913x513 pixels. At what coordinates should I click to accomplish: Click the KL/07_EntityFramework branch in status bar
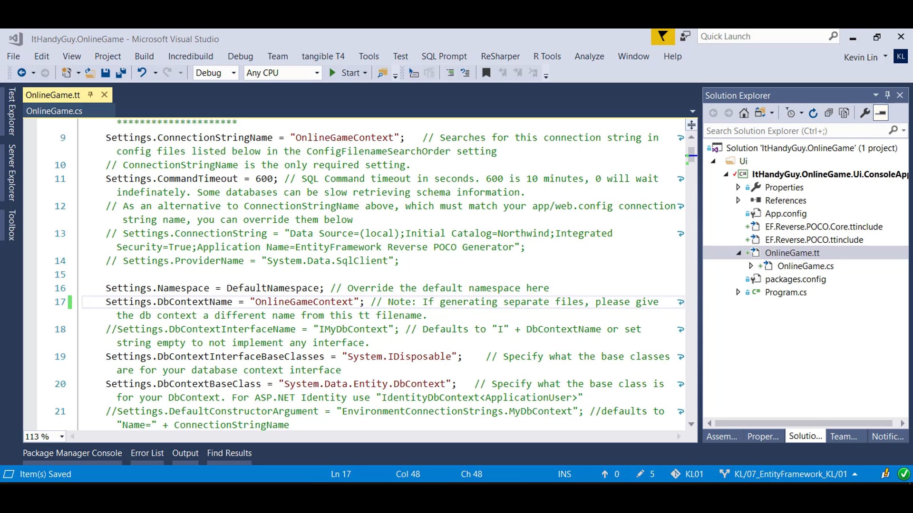[789, 474]
